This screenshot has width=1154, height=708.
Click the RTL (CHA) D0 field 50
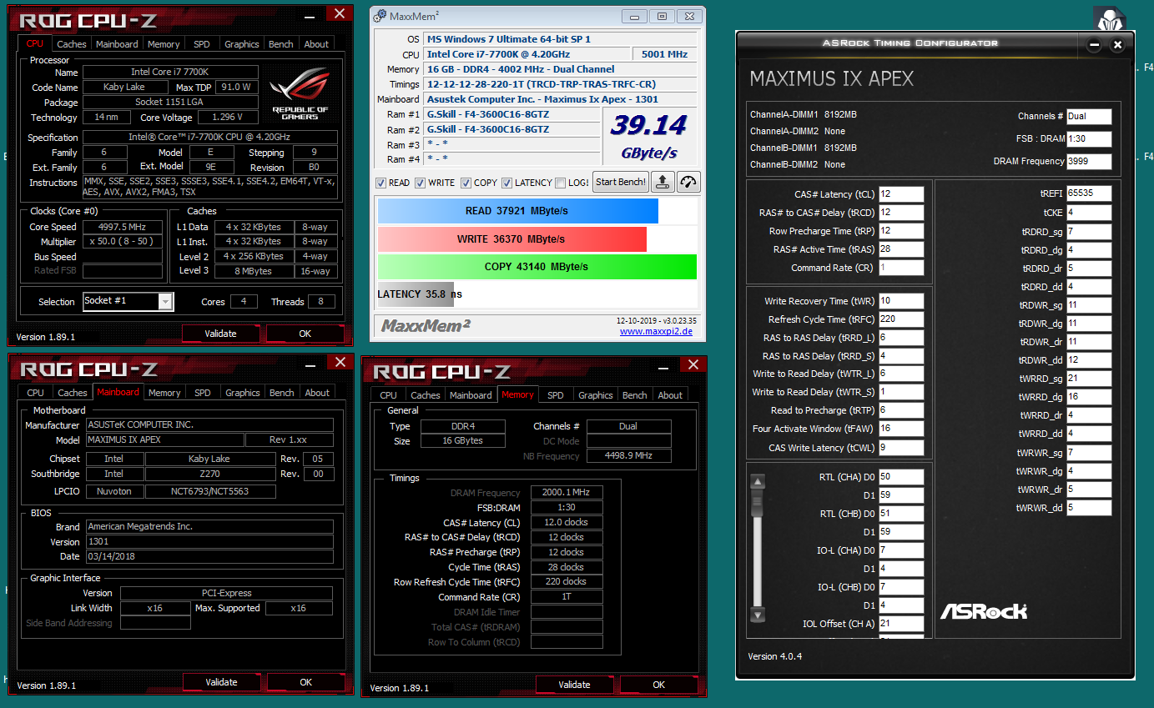click(901, 477)
